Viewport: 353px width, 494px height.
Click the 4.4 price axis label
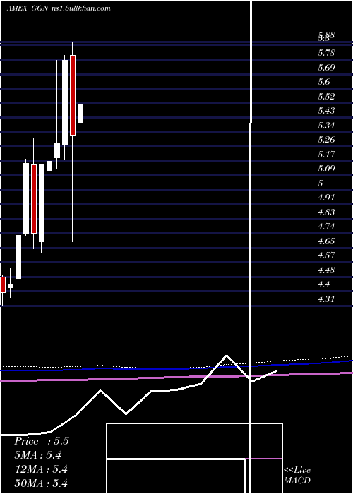coord(323,284)
